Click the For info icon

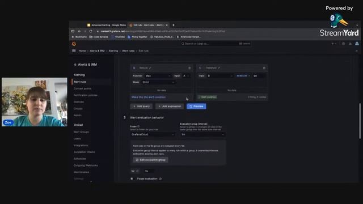(x=137, y=171)
